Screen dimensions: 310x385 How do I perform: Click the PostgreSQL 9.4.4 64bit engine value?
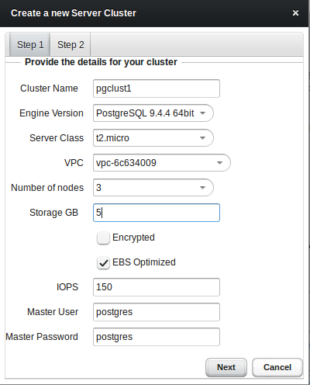tap(145, 113)
